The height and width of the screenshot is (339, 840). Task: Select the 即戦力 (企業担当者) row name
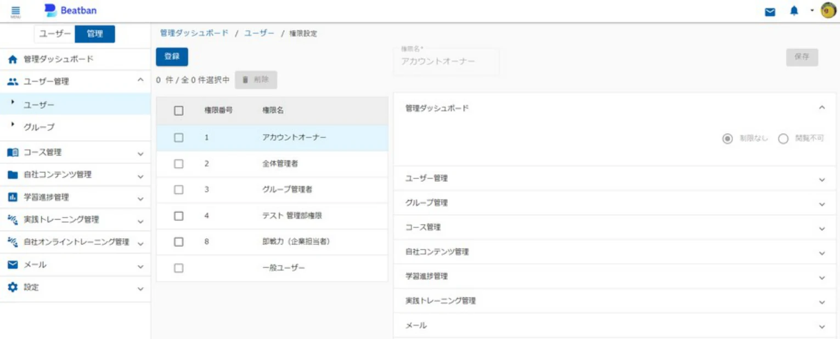296,242
